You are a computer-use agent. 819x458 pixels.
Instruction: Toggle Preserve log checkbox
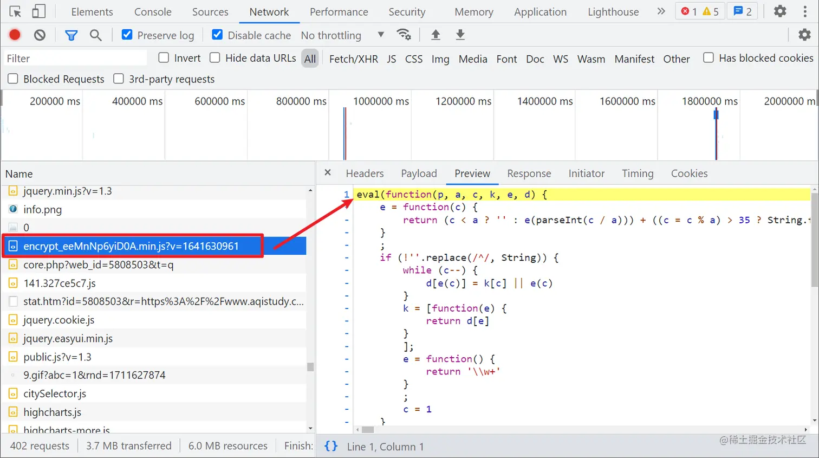point(127,35)
